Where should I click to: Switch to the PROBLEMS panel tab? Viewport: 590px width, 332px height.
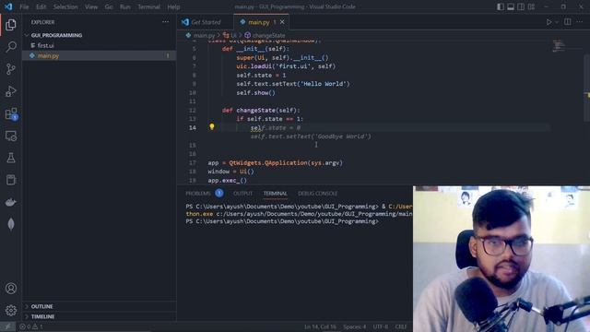(x=198, y=194)
